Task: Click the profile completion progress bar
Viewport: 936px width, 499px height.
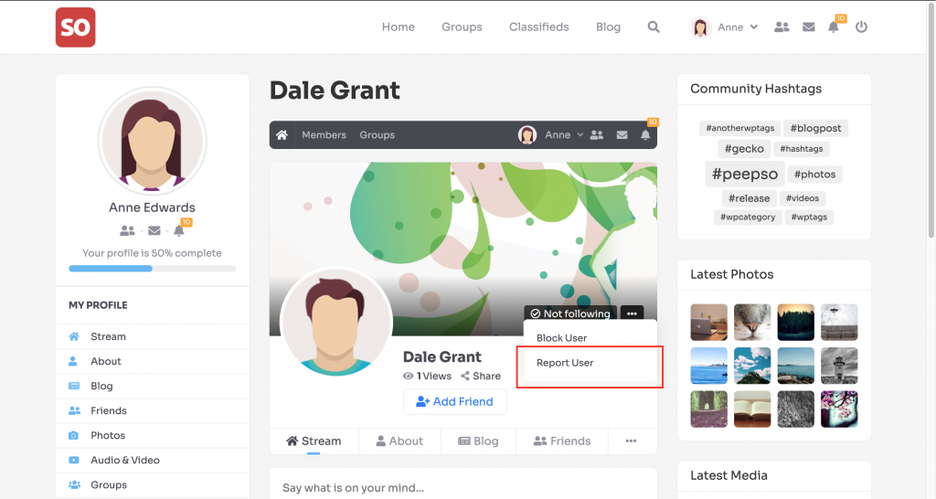Action: tap(152, 269)
